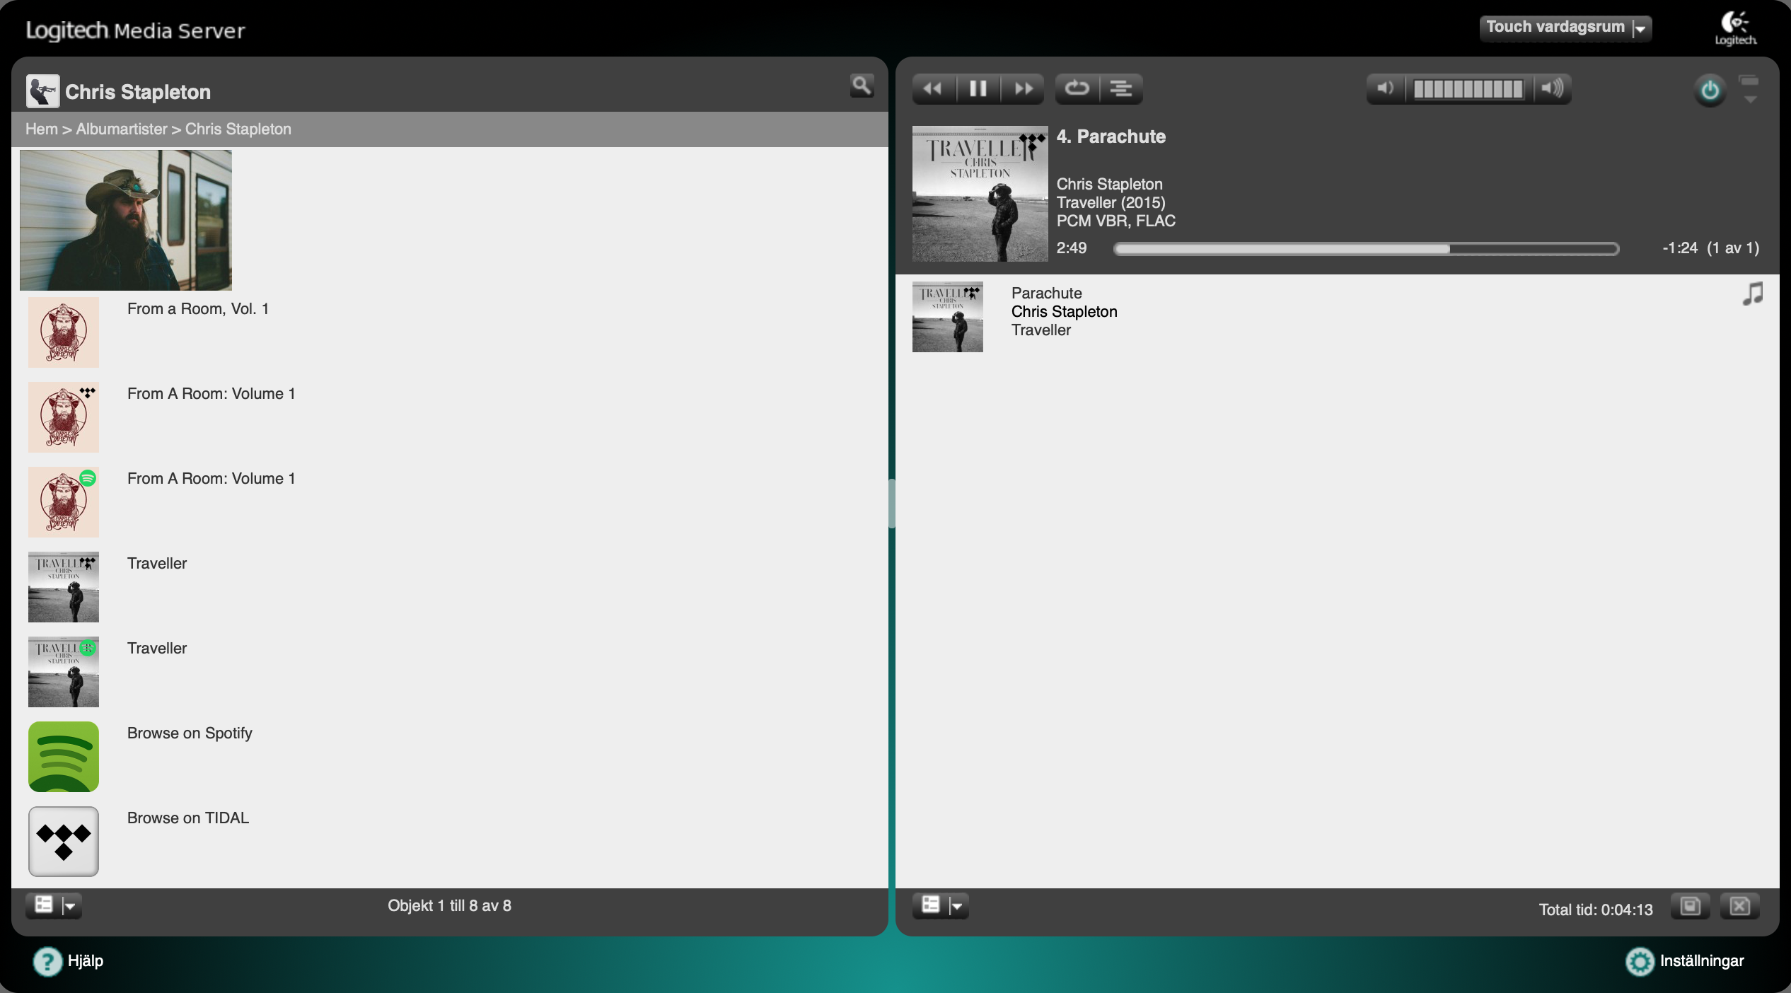This screenshot has width=1791, height=993.
Task: Click the Logitech Media Server title
Action: click(136, 30)
